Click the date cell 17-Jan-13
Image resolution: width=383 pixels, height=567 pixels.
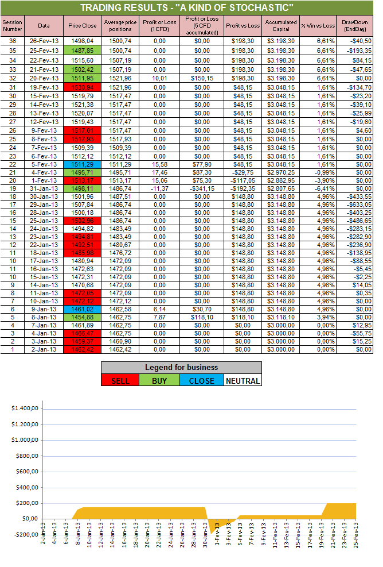[x=44, y=261]
